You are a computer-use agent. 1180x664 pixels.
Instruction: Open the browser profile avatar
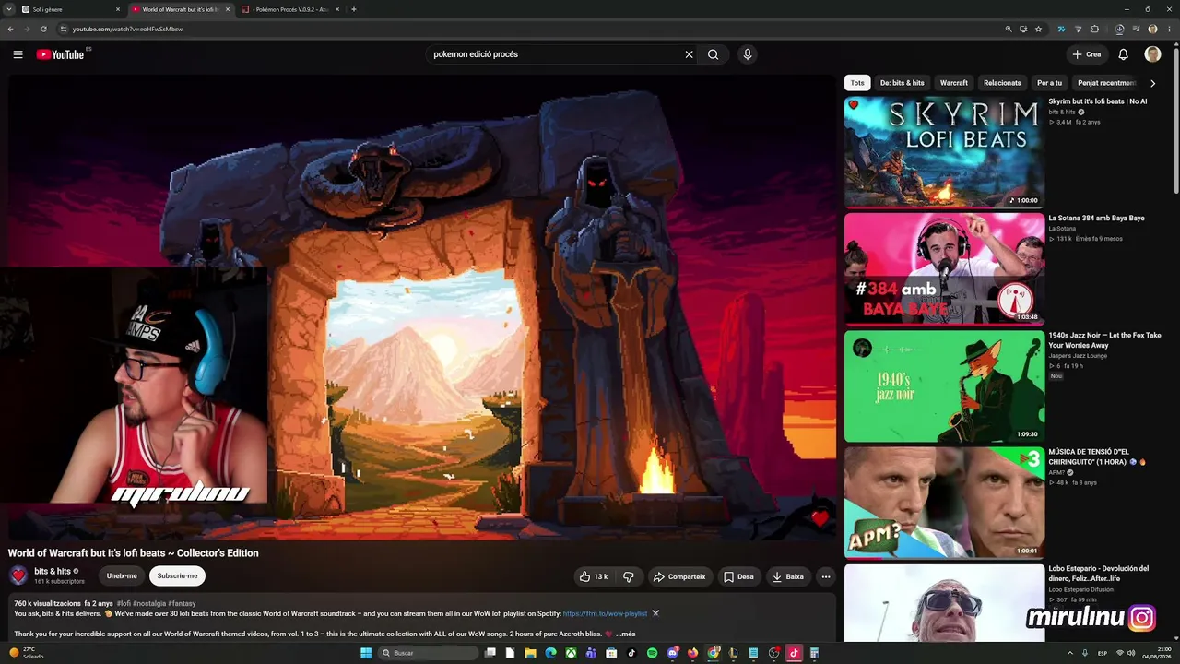(x=1152, y=29)
